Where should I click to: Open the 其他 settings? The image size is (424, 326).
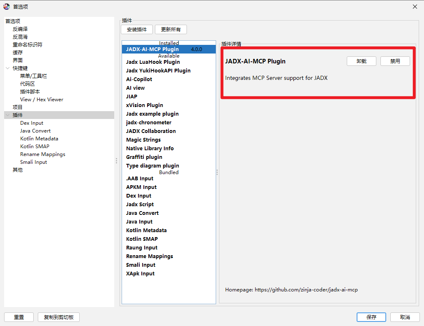pyautogui.click(x=18, y=170)
